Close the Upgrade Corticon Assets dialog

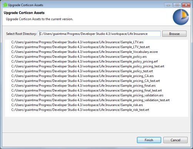[x=186, y=5]
